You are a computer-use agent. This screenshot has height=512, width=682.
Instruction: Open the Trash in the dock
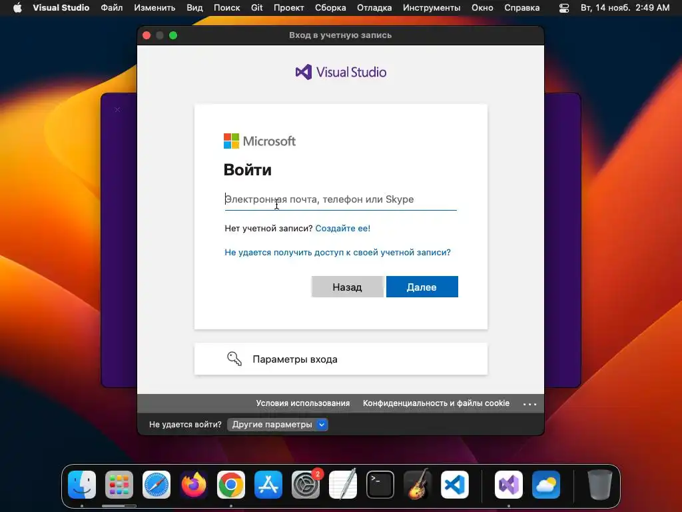pos(600,485)
